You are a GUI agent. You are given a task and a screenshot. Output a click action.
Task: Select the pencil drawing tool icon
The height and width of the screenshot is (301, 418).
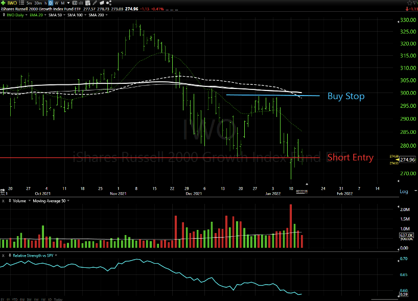click(x=95, y=3)
